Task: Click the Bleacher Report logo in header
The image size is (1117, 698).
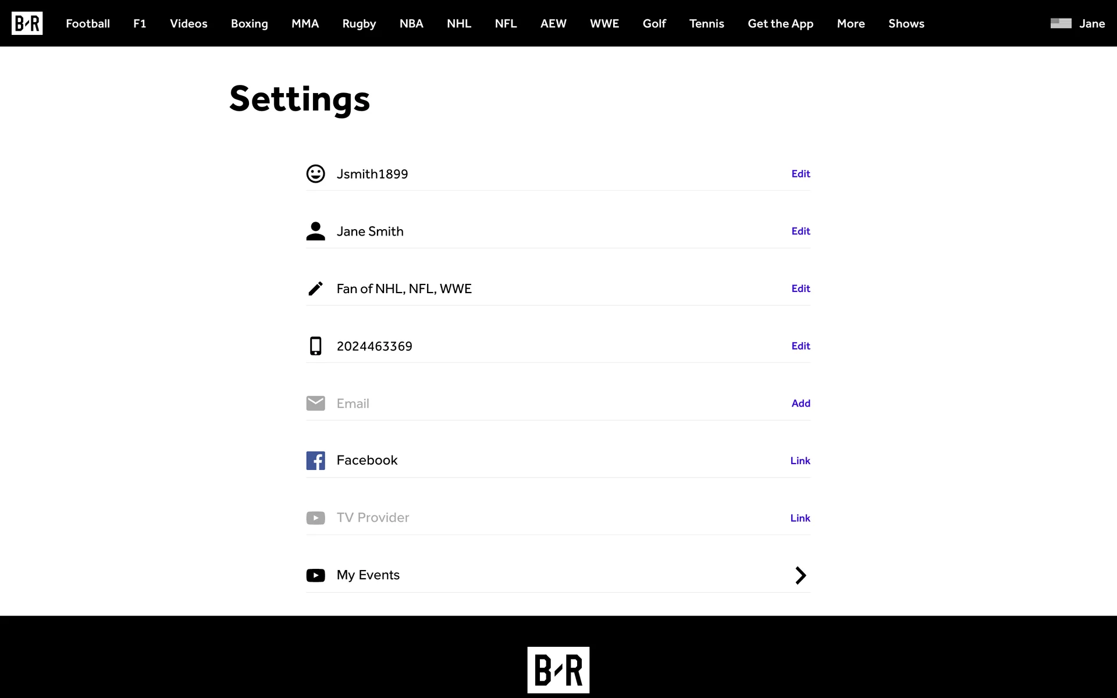Action: [x=27, y=23]
